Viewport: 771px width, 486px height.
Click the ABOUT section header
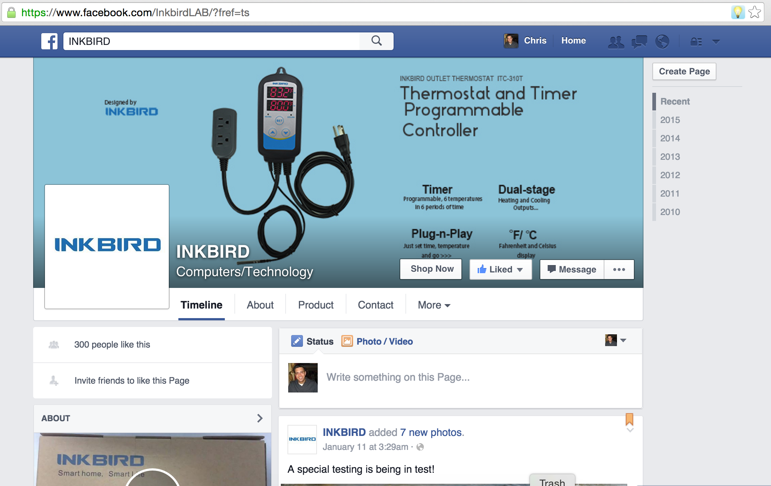click(153, 418)
